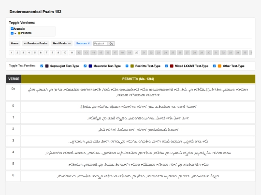The height and width of the screenshot is (195, 261).
Task: Jump to psalm 11
Action: tap(72, 52)
